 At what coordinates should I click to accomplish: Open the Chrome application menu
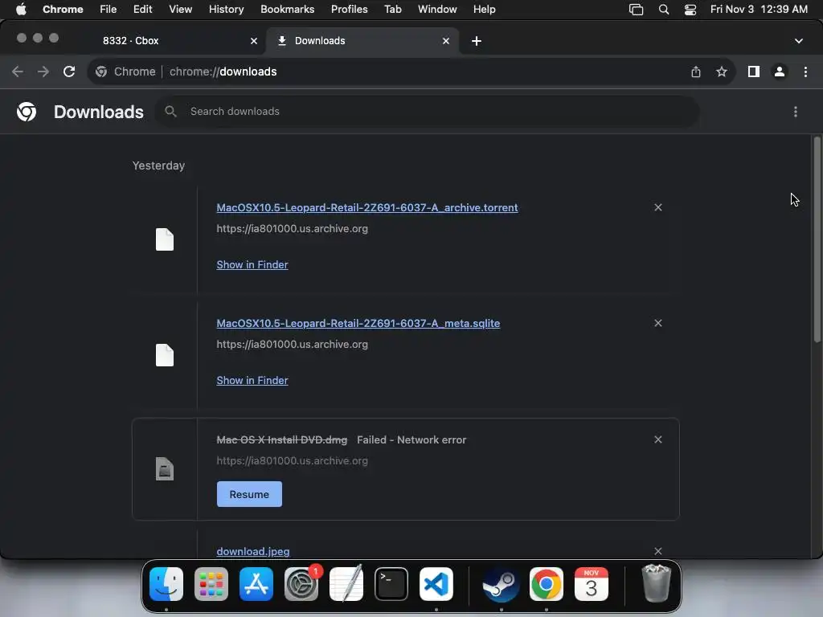click(63, 10)
